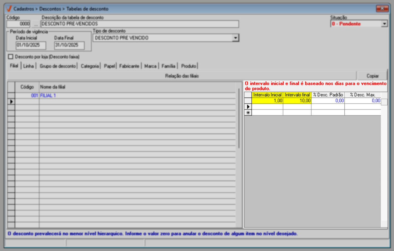This screenshot has height=251, width=394.
Task: Select the FILIAL 1 row name
Action: 137,95
